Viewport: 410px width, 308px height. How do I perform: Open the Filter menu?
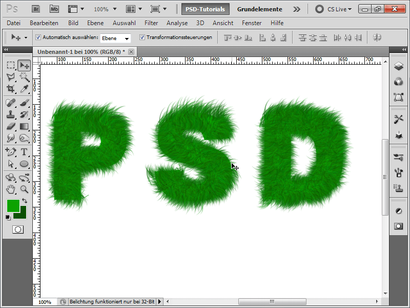pyautogui.click(x=151, y=23)
